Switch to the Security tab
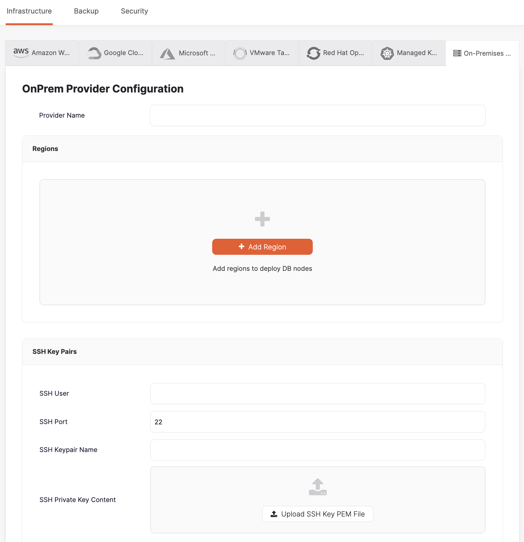The image size is (524, 542). tap(134, 11)
